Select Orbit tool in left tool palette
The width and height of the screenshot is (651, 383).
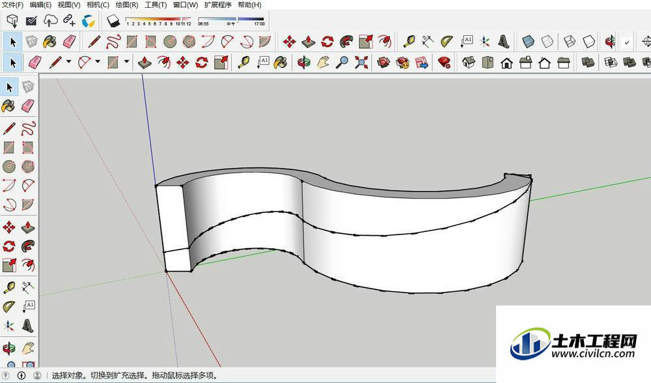(x=8, y=348)
